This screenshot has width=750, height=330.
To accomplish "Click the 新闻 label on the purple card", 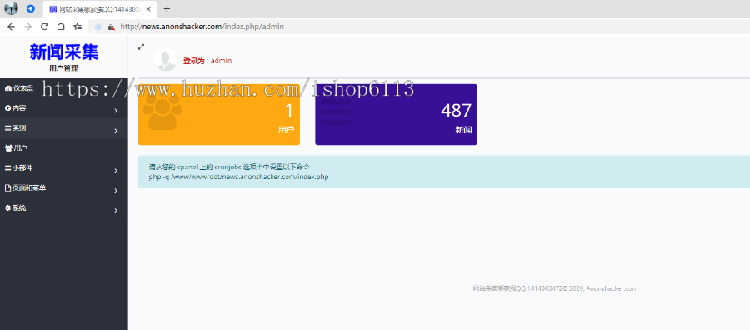I will 463,130.
